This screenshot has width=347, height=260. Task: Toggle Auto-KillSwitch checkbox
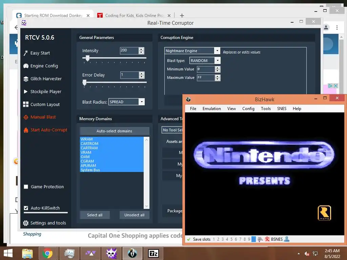[26, 208]
